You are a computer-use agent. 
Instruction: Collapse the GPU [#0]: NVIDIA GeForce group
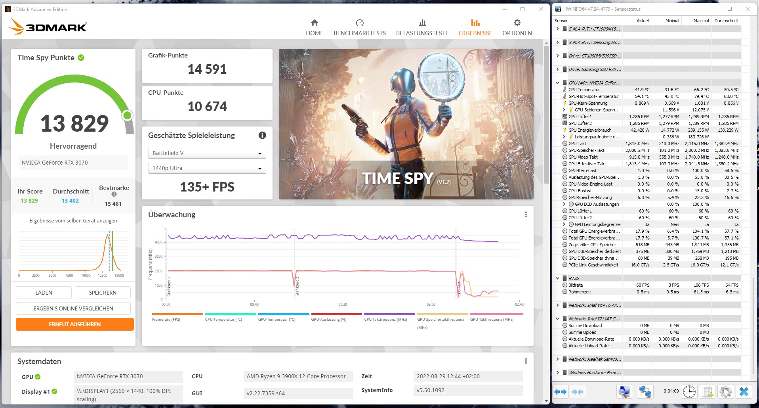pyautogui.click(x=558, y=83)
